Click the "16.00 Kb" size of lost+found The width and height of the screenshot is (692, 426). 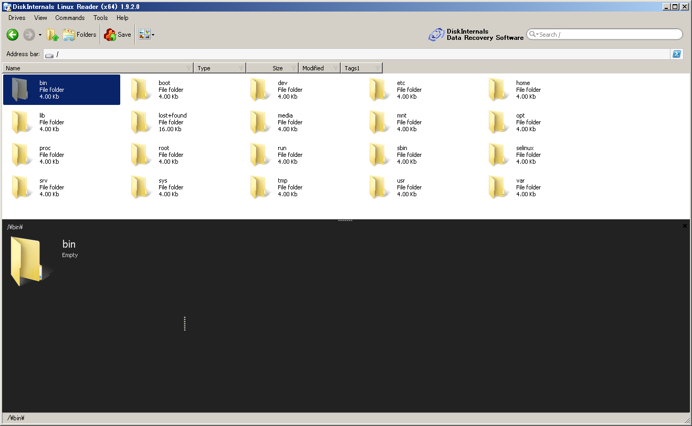[170, 129]
